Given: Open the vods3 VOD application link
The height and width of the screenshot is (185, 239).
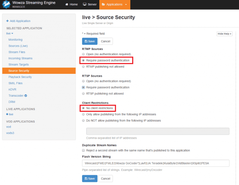Looking at the screenshot, I should point(10,133).
